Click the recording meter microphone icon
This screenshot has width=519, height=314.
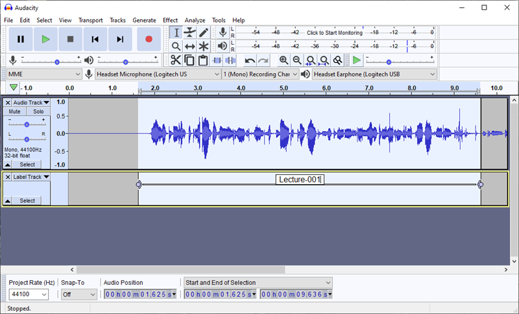point(223,32)
